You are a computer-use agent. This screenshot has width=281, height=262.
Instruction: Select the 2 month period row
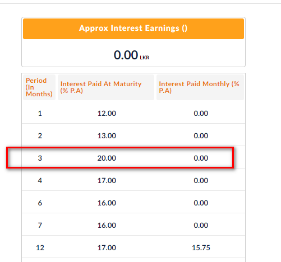[x=133, y=135]
